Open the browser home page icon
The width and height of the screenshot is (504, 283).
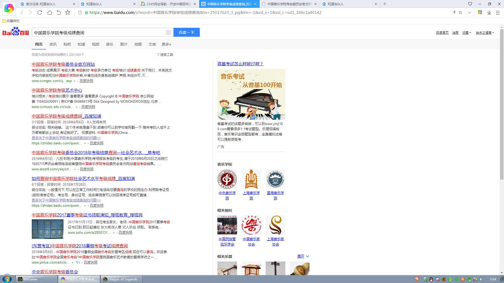50,13
